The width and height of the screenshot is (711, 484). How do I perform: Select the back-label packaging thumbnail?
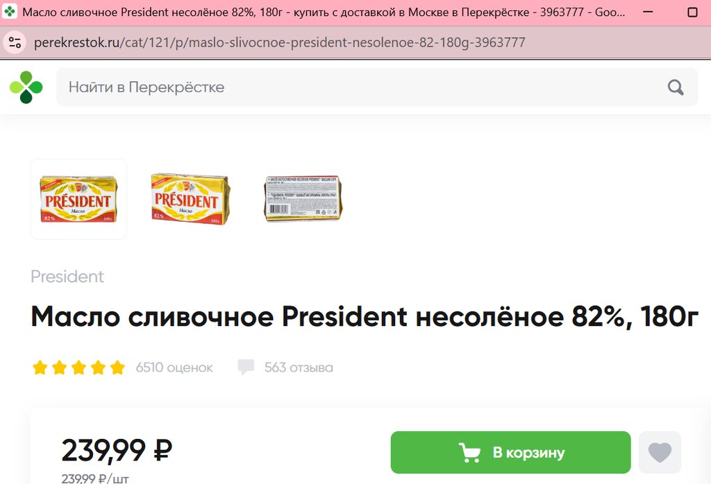coord(303,199)
